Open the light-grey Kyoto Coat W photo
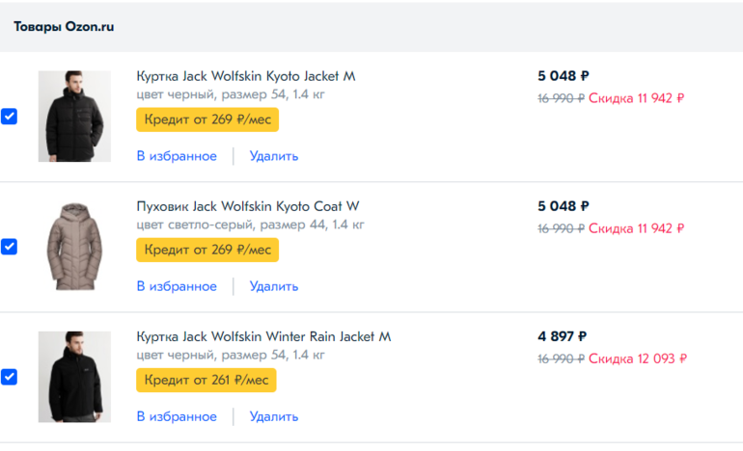This screenshot has width=743, height=451. click(x=74, y=247)
